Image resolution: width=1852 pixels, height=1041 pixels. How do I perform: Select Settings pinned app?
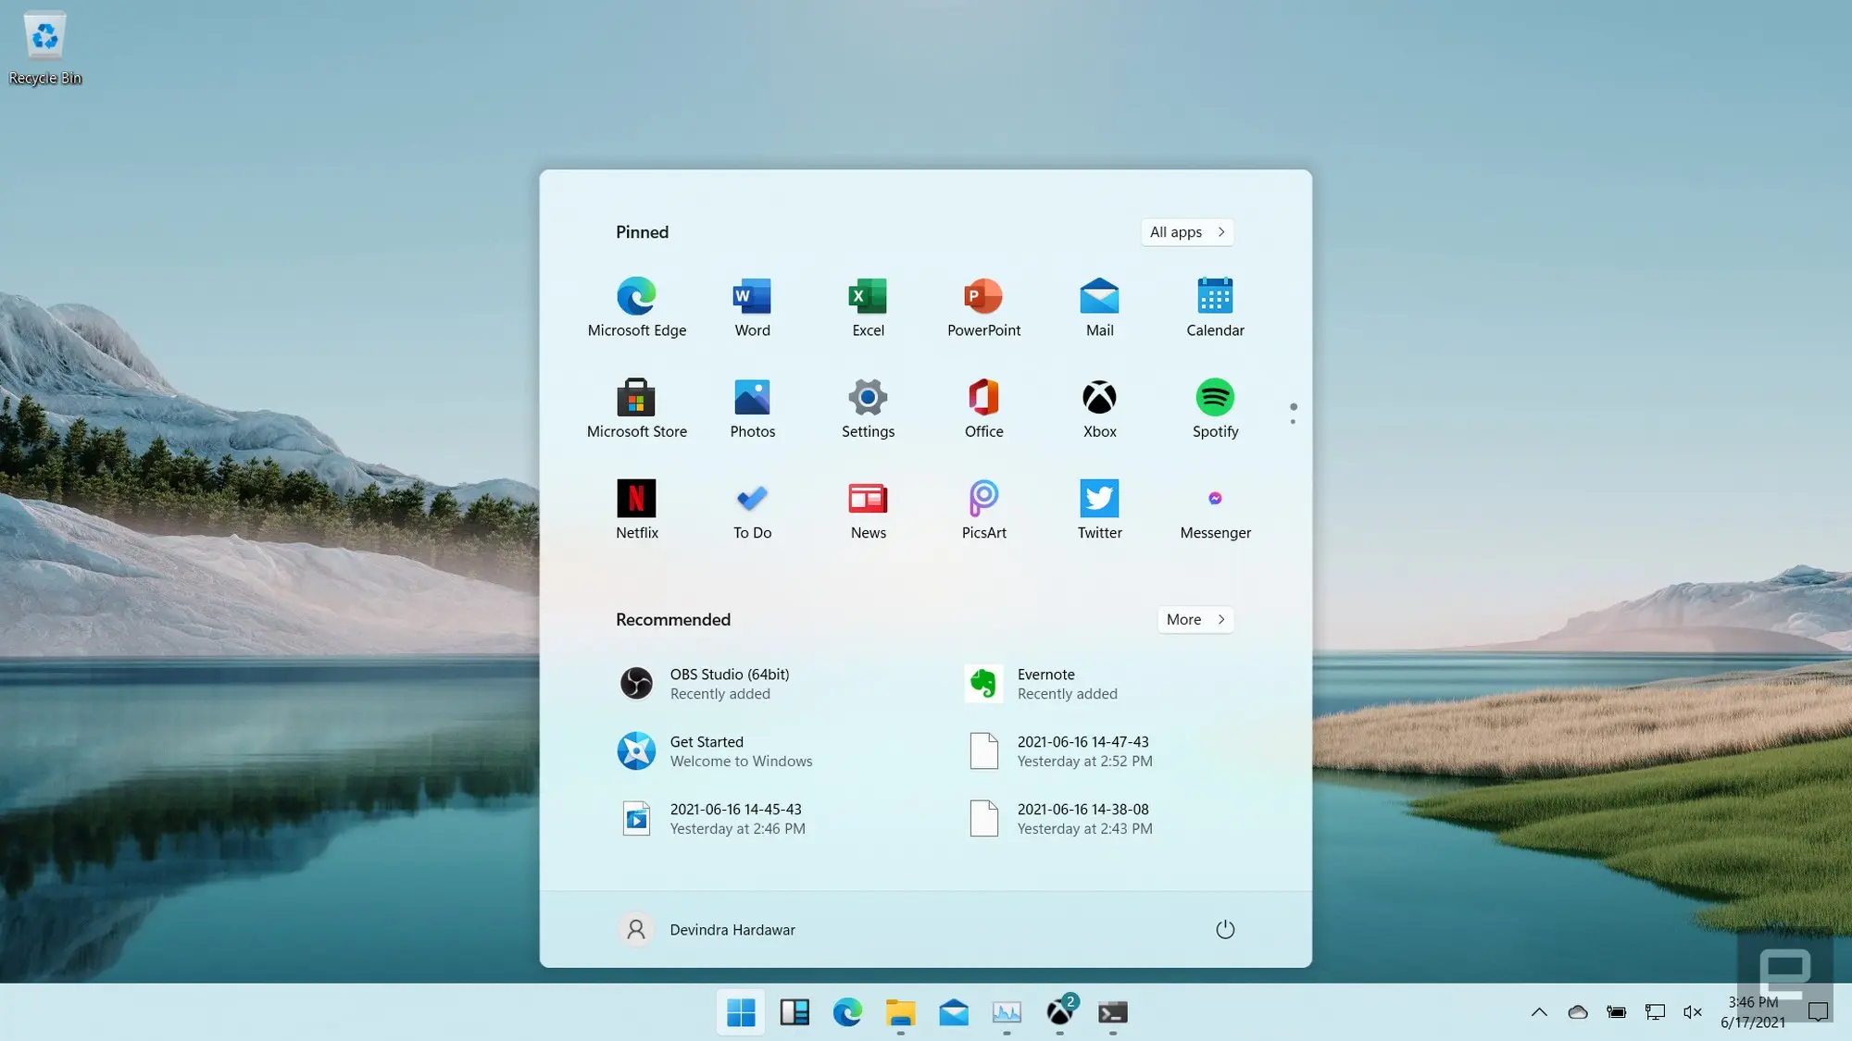point(868,404)
